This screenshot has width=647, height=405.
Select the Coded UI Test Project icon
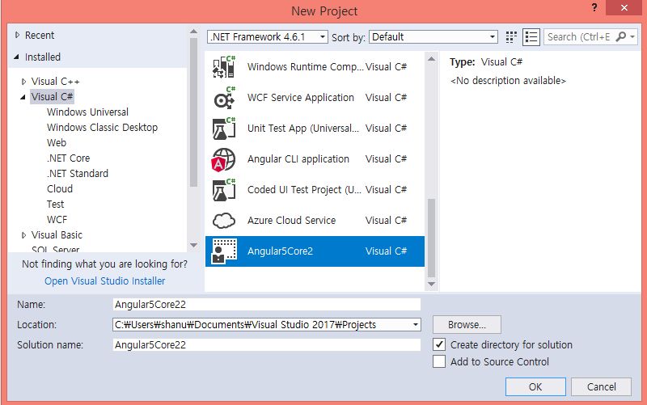[224, 190]
